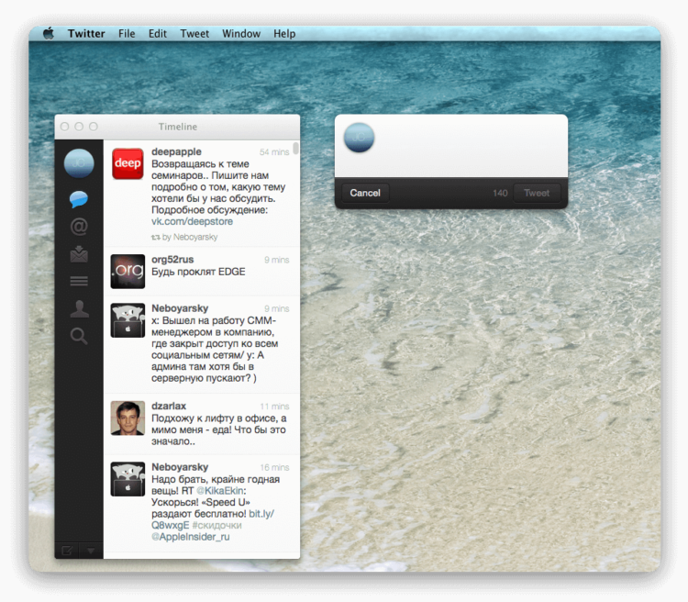
Task: Click the org52rus username
Action: pos(172,260)
